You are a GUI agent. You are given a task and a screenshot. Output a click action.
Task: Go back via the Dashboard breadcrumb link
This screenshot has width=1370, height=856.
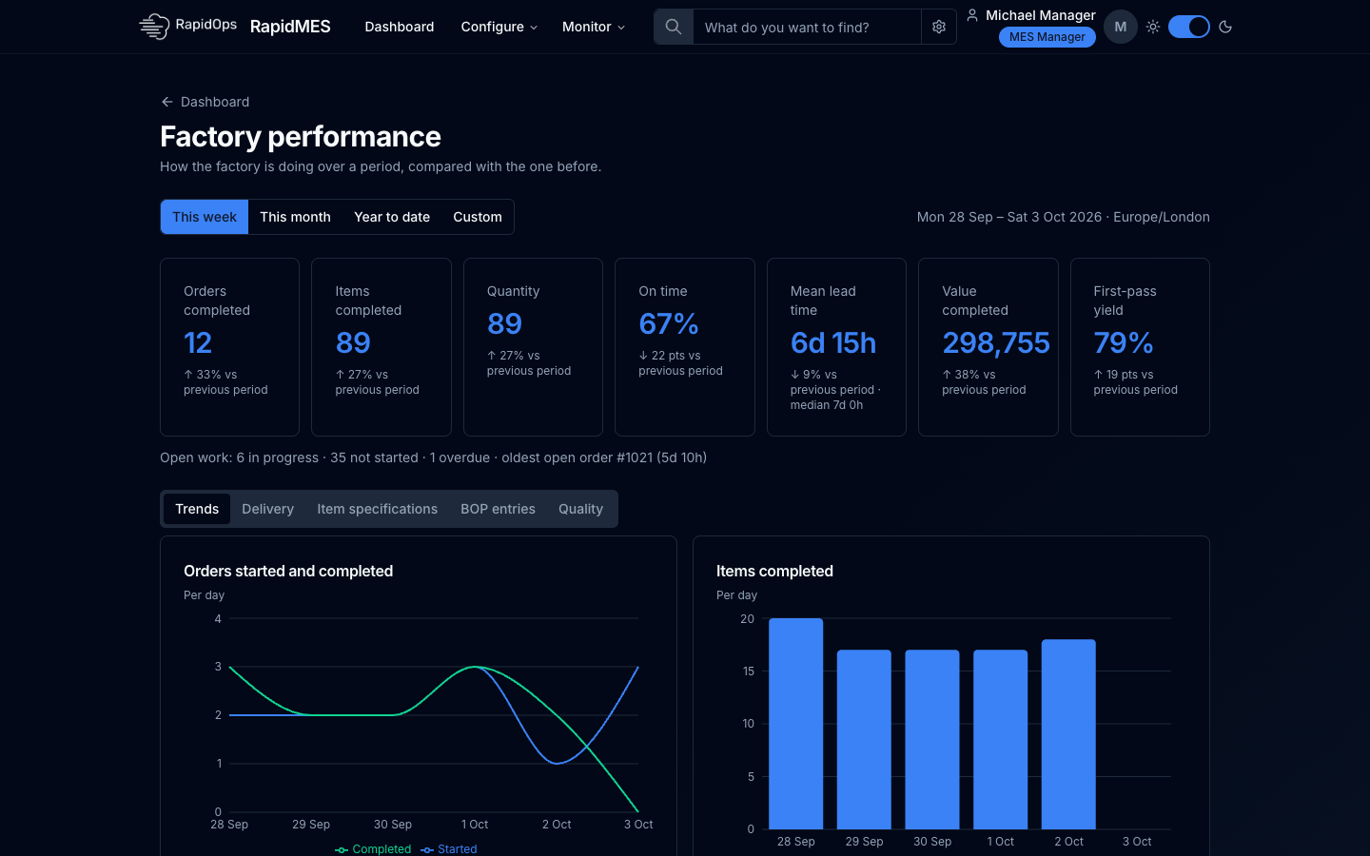coord(215,102)
